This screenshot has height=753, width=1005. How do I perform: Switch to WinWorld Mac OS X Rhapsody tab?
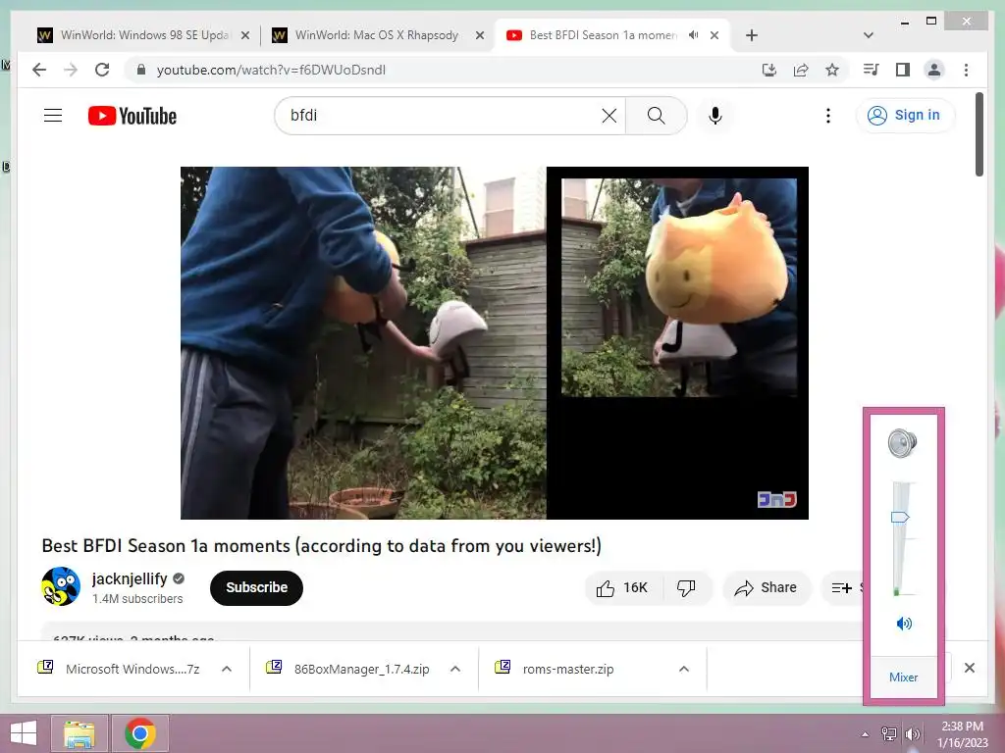(377, 35)
